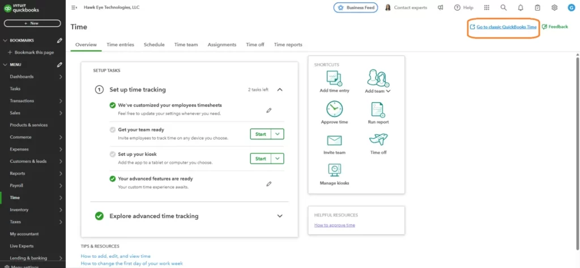Viewport: 580px width, 268px height.
Task: Open the apps grid icon
Action: click(487, 7)
